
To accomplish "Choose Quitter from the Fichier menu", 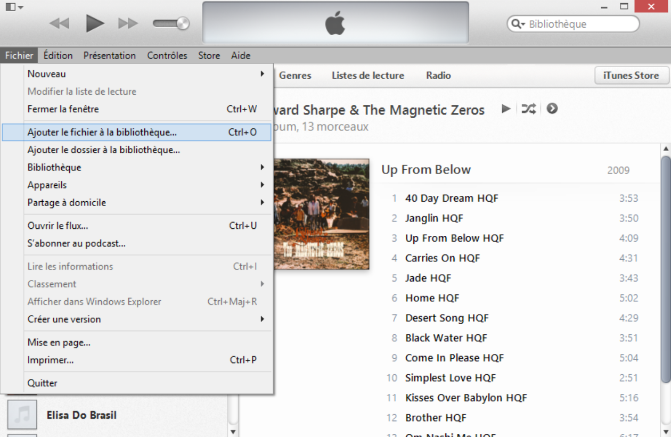I will pos(43,383).
